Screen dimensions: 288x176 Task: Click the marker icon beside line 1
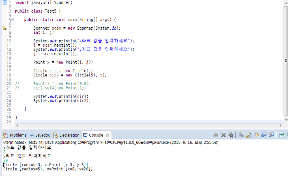(4, 2)
